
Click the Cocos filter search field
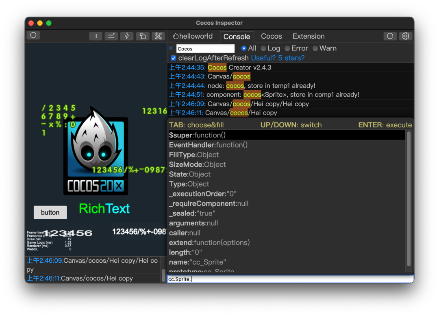205,48
